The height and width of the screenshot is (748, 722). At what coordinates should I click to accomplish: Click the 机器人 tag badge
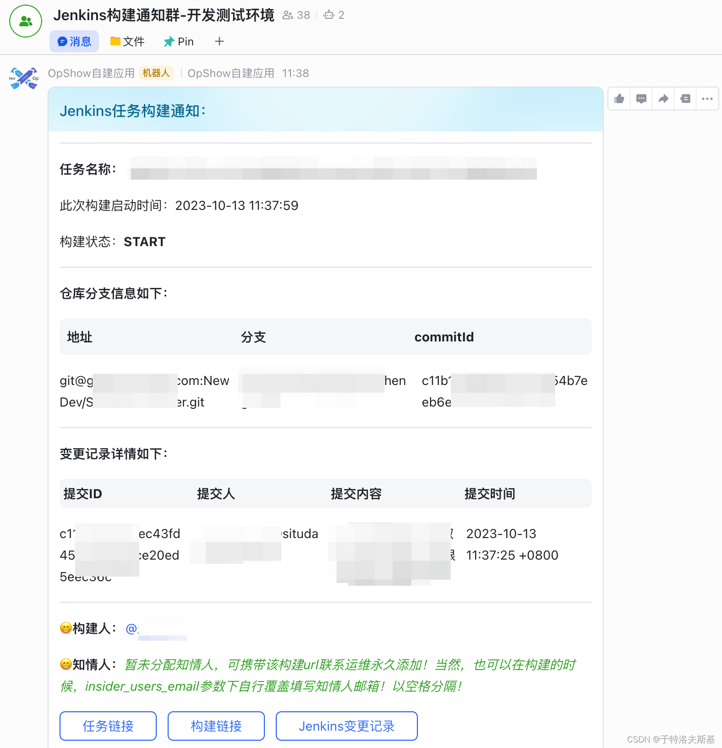(156, 73)
